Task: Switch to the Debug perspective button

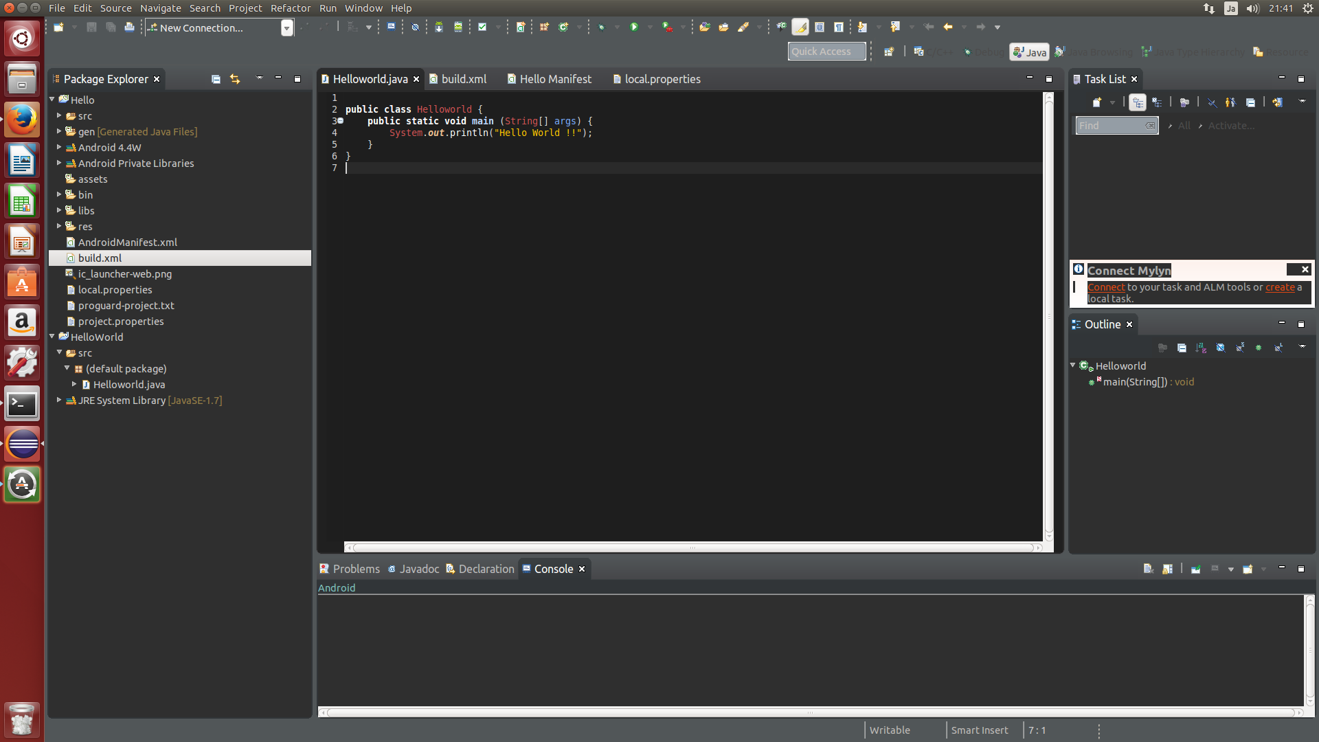Action: [x=984, y=52]
